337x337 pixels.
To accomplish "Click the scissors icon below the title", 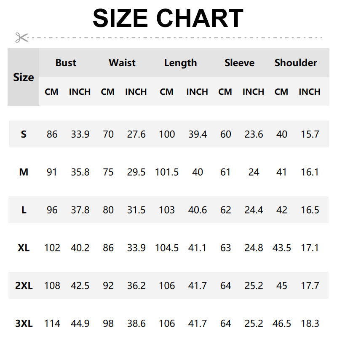I will coord(21,37).
